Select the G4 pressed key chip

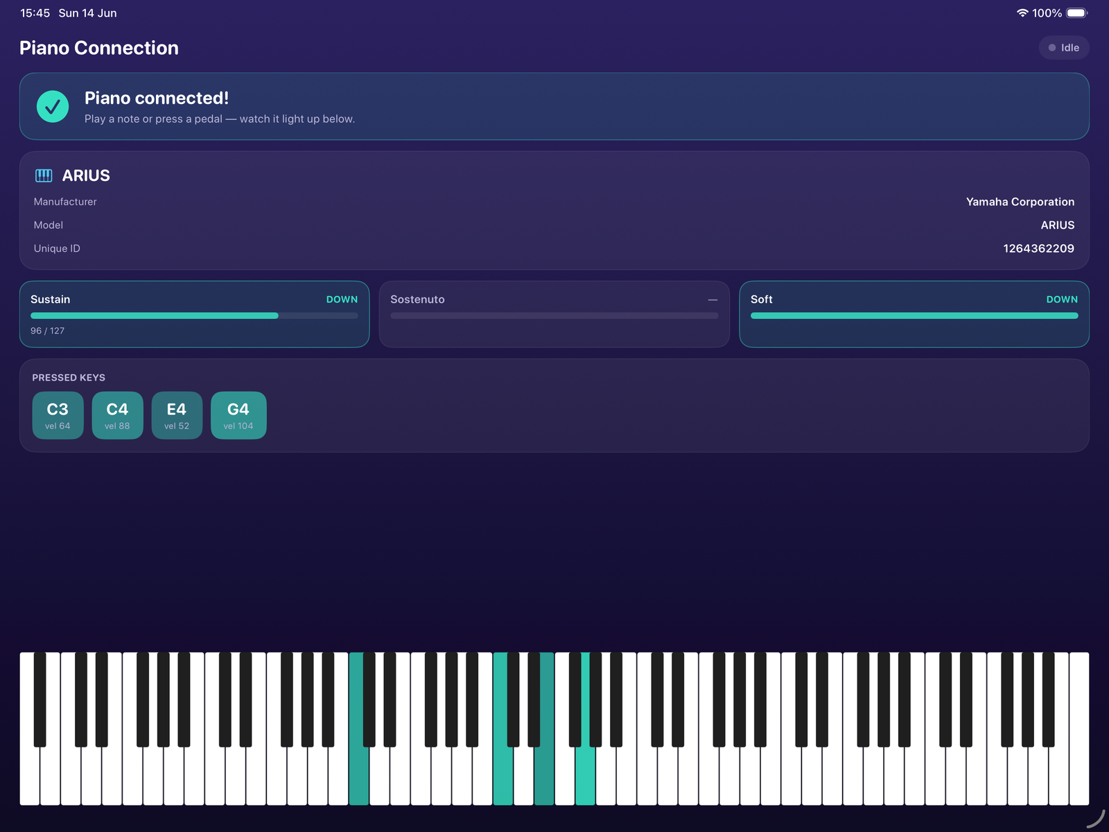[x=238, y=415]
